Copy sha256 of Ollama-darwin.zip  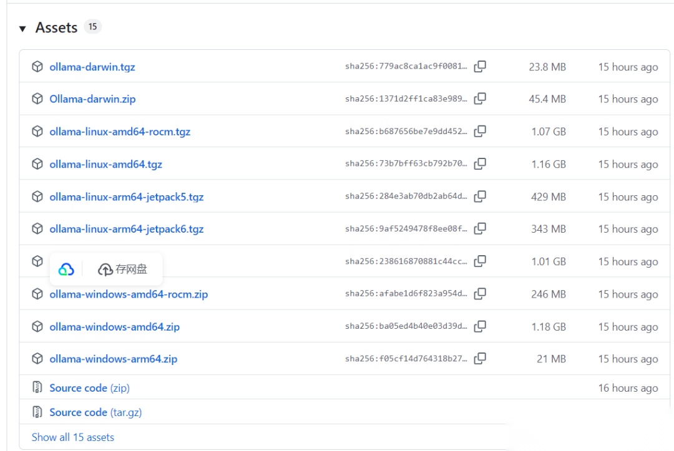(480, 99)
